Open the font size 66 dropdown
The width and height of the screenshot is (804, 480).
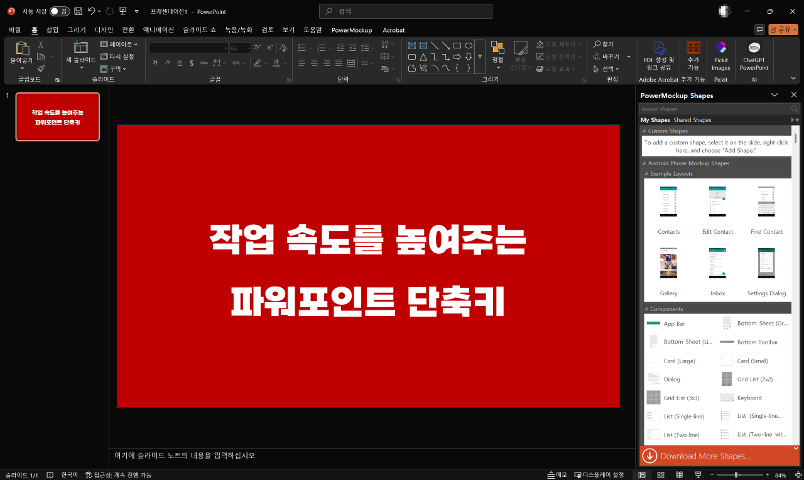point(247,48)
